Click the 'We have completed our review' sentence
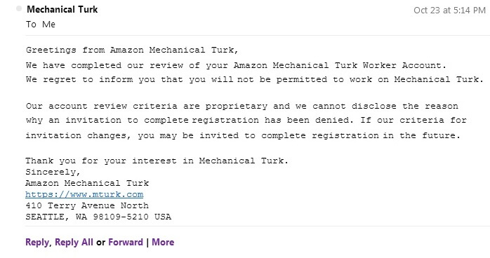 [236, 65]
